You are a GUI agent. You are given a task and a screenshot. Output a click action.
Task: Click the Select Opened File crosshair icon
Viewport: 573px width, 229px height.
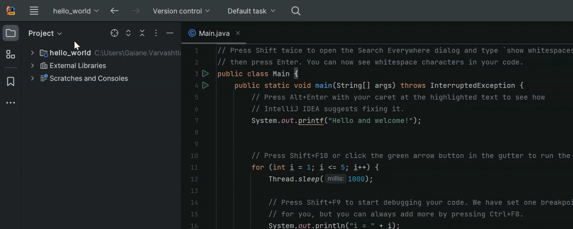[x=114, y=33]
